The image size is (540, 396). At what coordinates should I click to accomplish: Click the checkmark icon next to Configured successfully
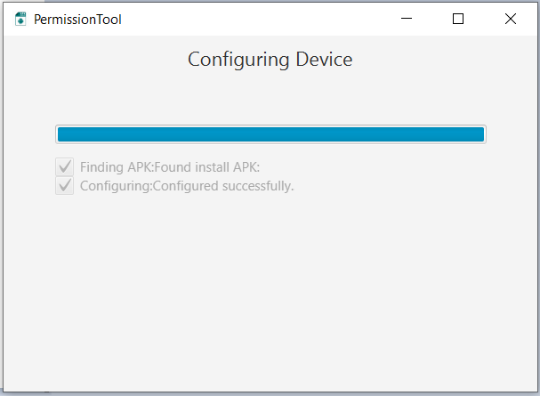[x=64, y=186]
